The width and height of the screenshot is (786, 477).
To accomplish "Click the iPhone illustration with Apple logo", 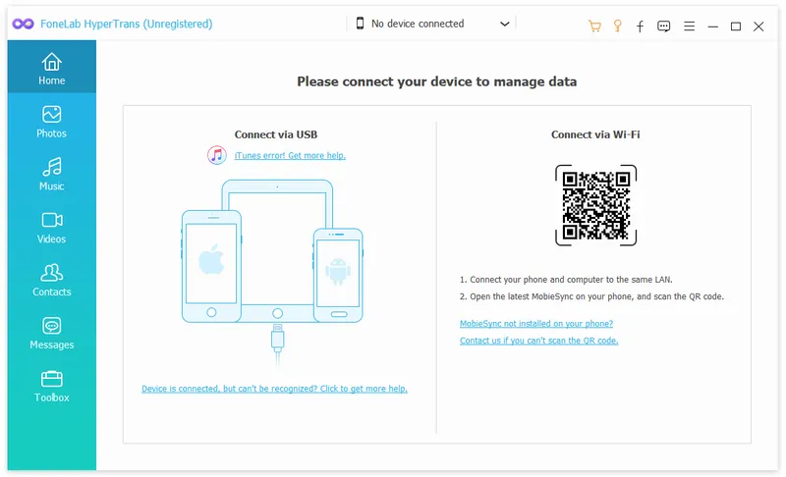I will [211, 266].
